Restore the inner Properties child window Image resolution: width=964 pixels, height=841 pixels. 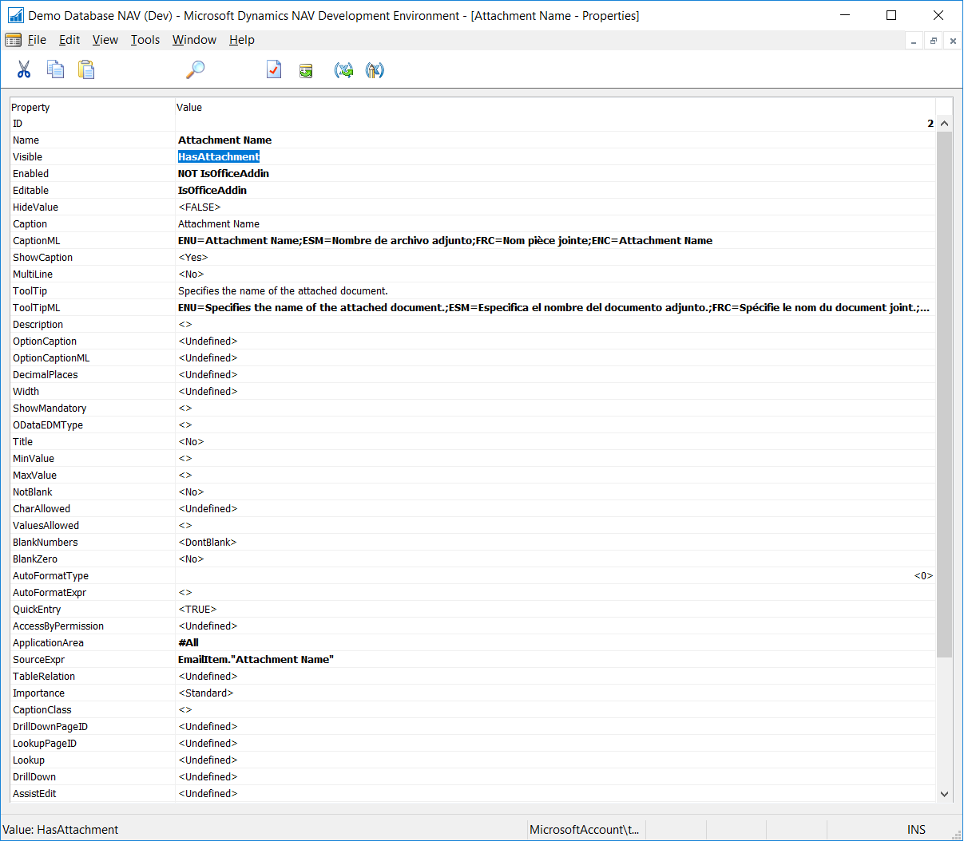(x=933, y=41)
